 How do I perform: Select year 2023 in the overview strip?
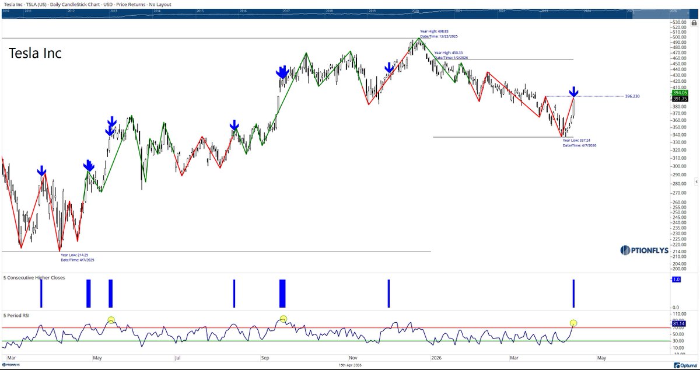point(545,11)
